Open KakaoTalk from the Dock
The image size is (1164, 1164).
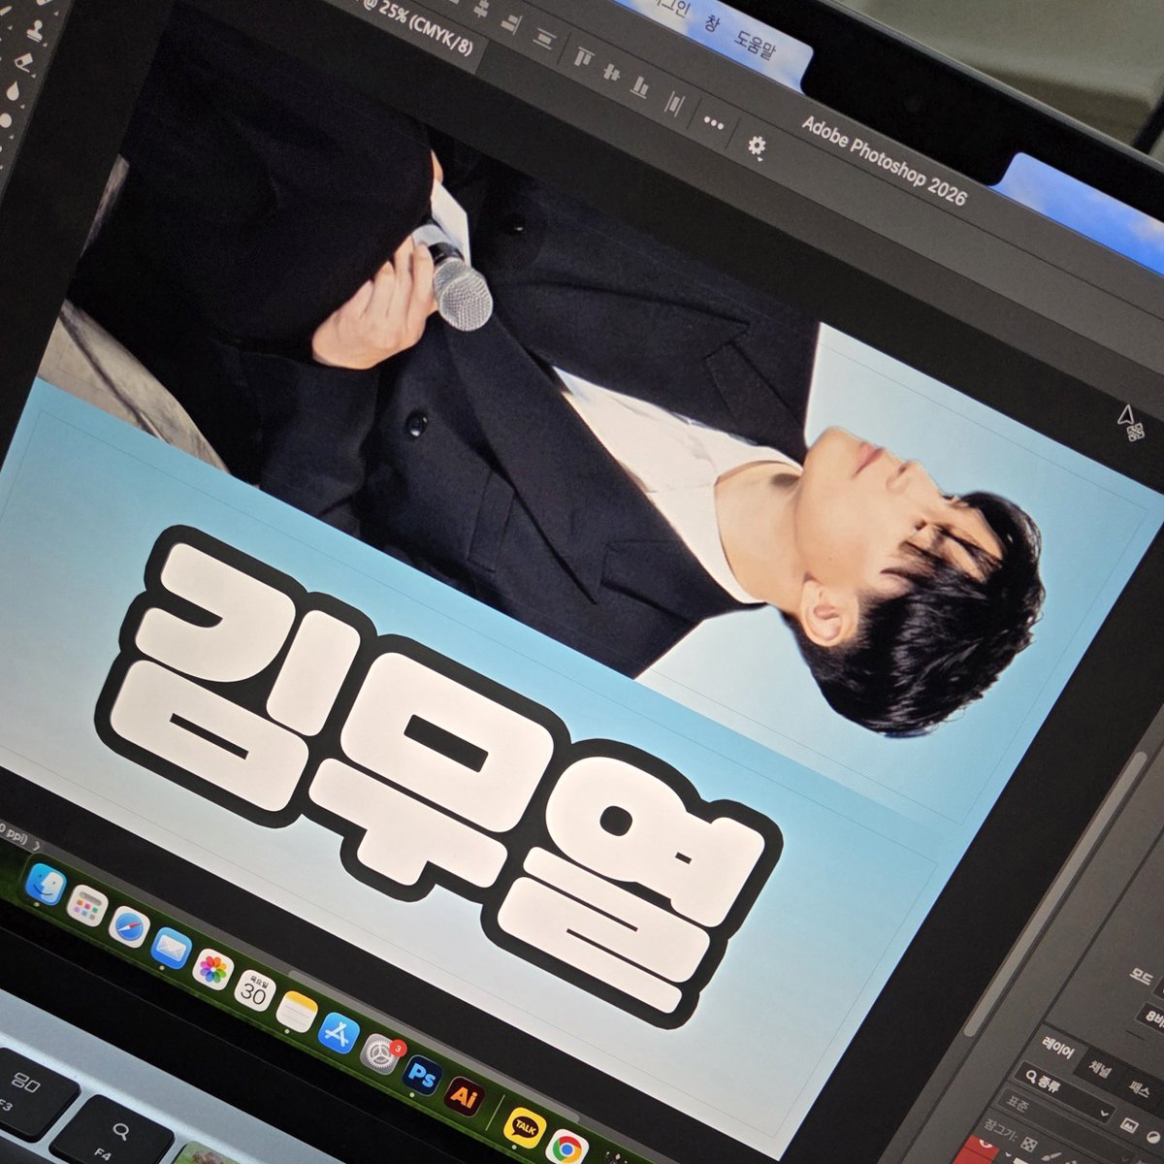(x=525, y=1128)
